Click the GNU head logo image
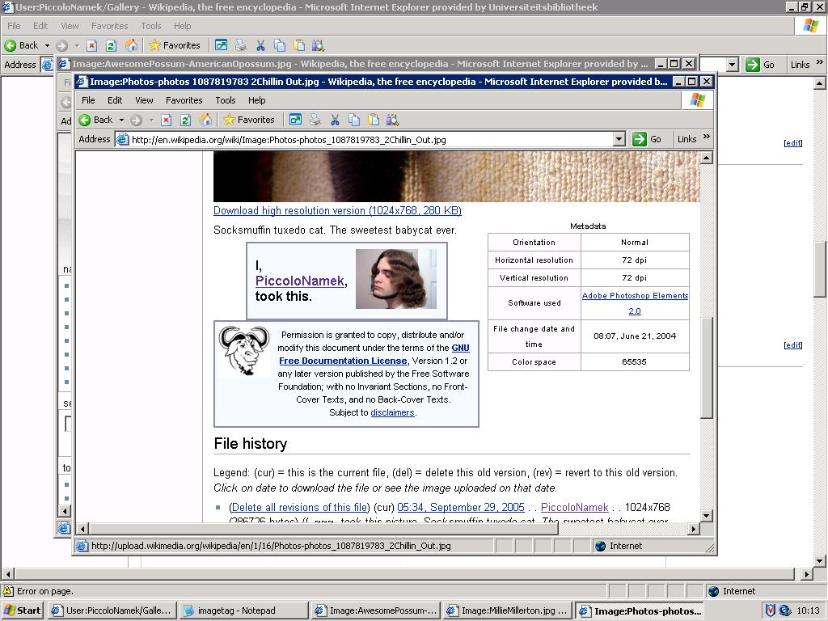 243,351
